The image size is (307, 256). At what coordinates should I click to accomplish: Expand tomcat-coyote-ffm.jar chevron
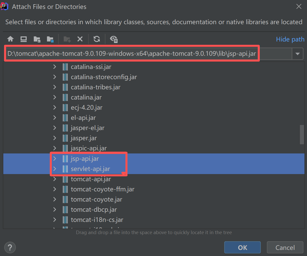(55, 189)
